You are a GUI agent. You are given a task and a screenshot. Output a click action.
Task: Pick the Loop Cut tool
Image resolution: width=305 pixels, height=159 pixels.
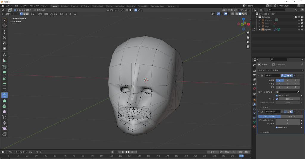[x=4, y=89]
